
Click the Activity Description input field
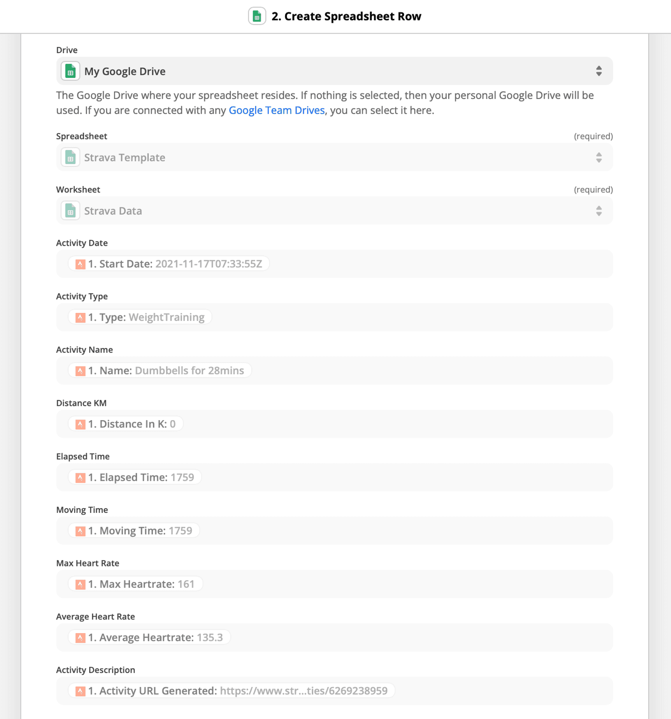click(499, 691)
